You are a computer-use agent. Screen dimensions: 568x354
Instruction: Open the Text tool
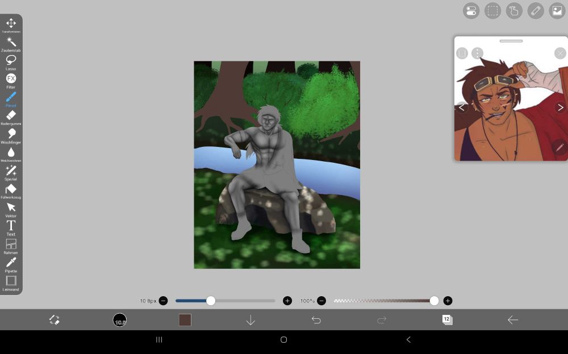pos(11,226)
